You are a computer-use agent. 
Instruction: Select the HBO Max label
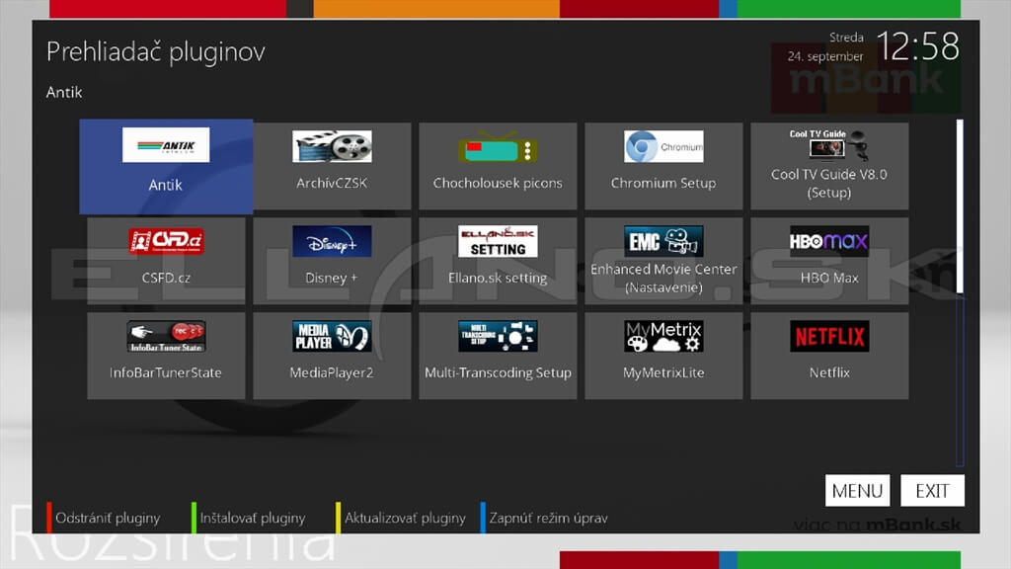tap(829, 278)
